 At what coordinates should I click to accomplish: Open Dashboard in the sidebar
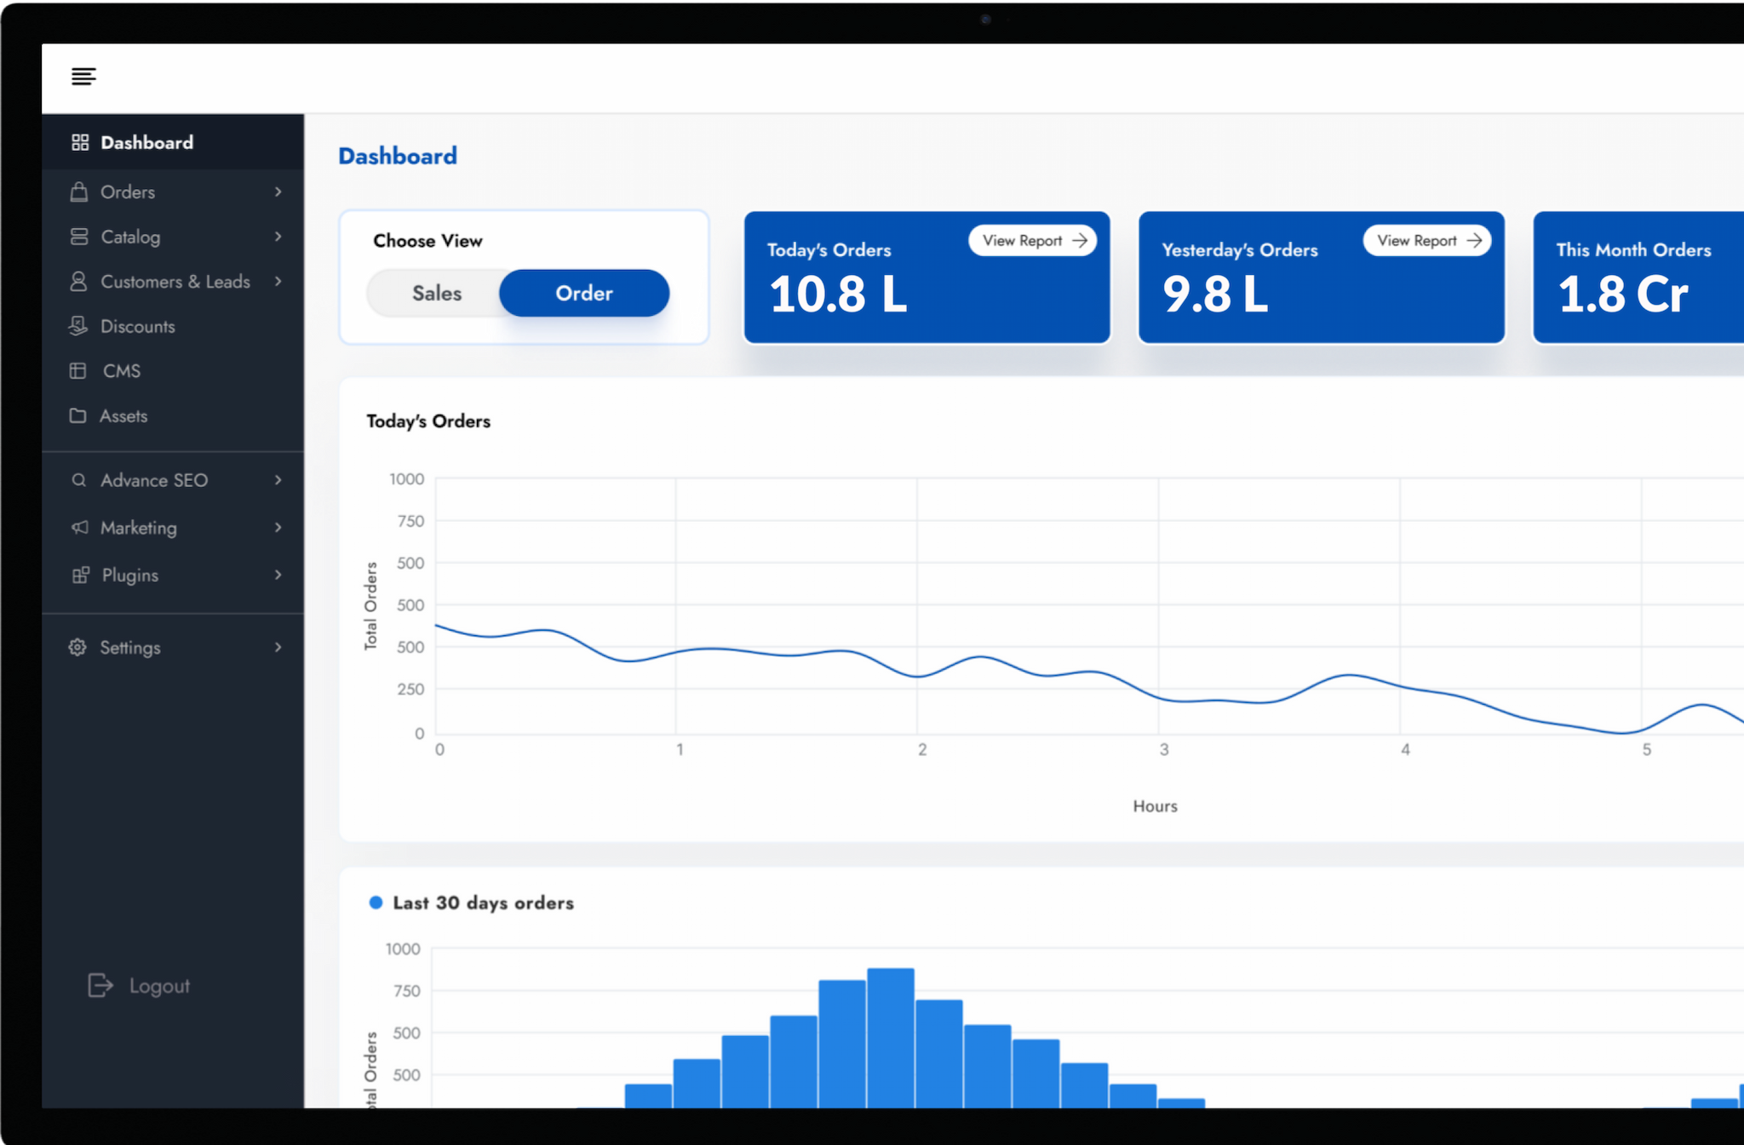coord(173,142)
